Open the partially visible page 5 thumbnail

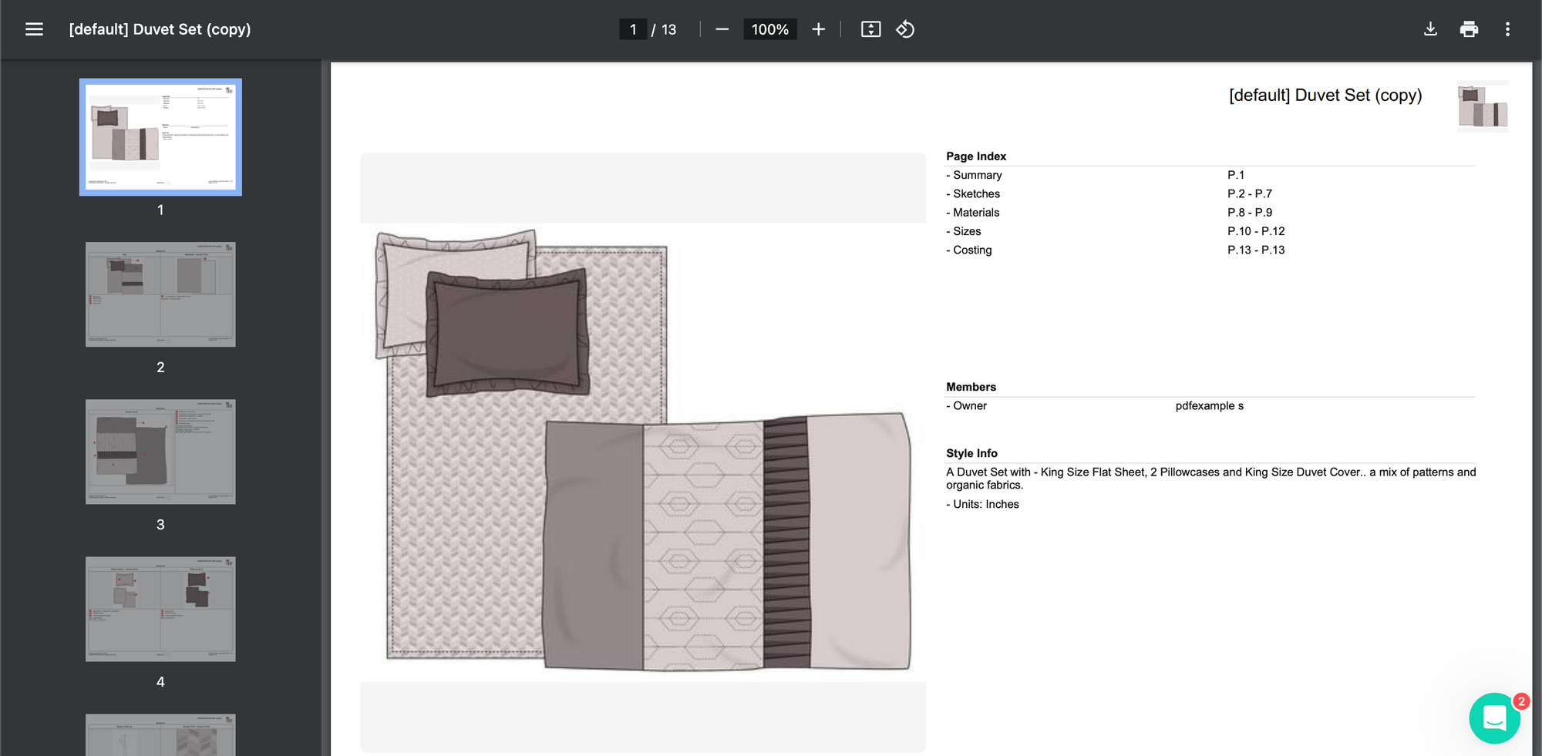(x=160, y=734)
